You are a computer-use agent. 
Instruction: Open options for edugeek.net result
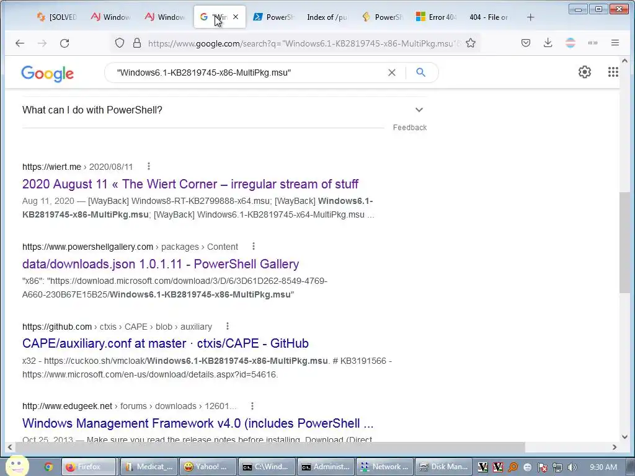tap(252, 406)
